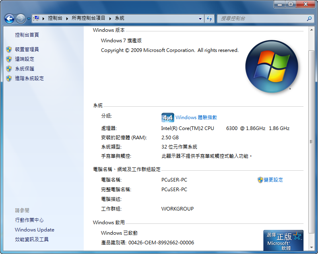The width and height of the screenshot is (318, 254).
Task: Click the Intel(R) Core(TM)2 CPU text
Action: click(x=188, y=128)
